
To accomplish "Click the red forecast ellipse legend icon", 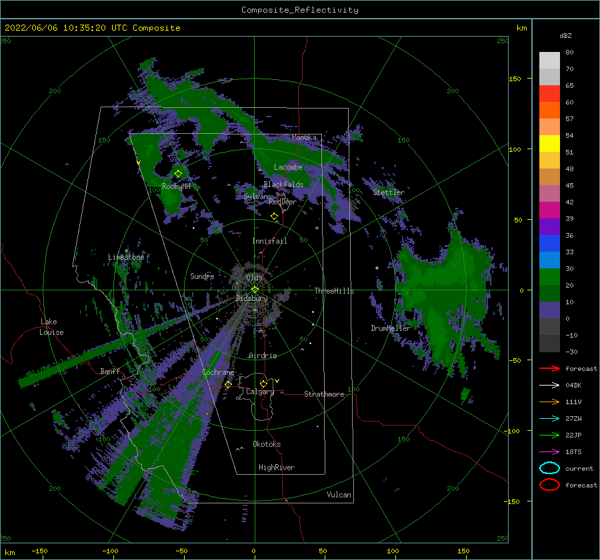I will [x=549, y=485].
